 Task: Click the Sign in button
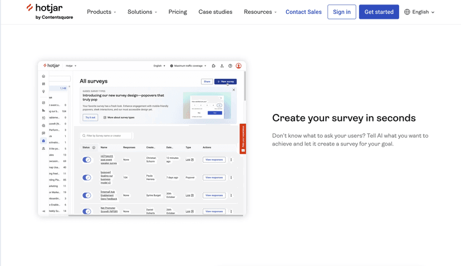pos(342,12)
